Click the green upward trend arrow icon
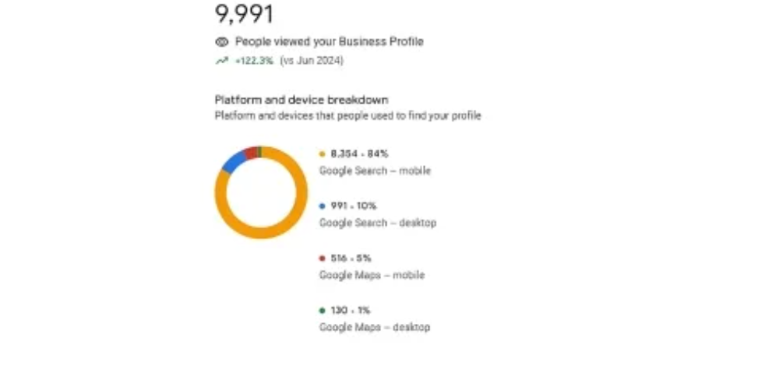Viewport: 758px width, 380px height. (221, 61)
